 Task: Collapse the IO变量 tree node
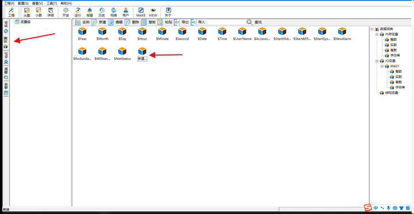click(x=377, y=61)
